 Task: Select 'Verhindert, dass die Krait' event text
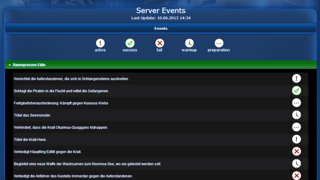61,128
